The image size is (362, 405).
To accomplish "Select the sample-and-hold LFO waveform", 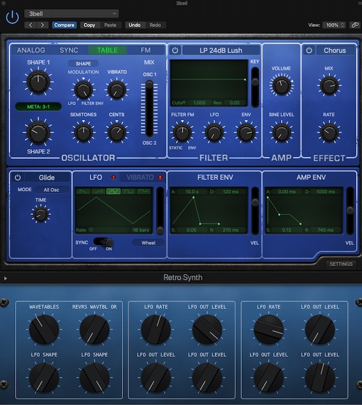I will click(x=144, y=191).
